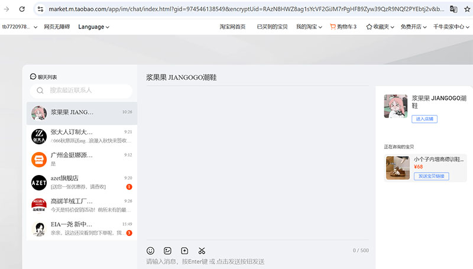Viewport: 473px width, 269px height.
Task: Click the 15:49 timestamp on EIA一尧 chat
Action: coord(127,224)
